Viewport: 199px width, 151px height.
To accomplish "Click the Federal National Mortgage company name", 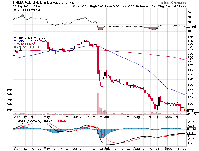I will (x=42, y=3).
